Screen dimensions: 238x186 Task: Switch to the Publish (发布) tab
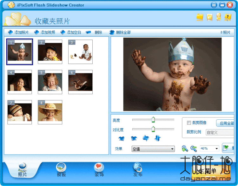[x=138, y=170]
